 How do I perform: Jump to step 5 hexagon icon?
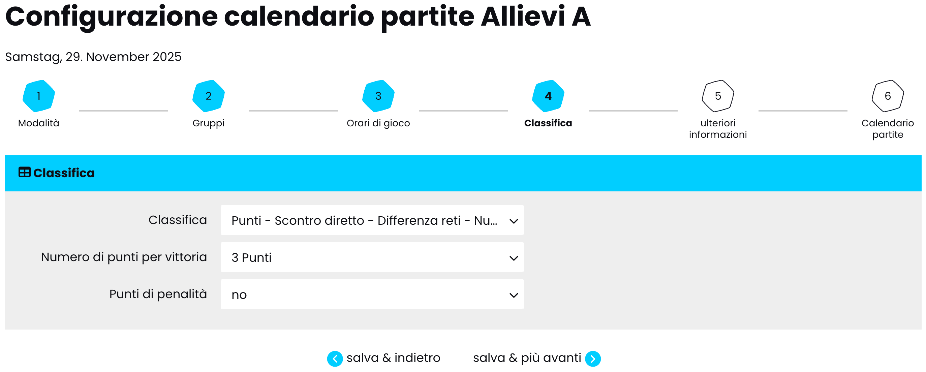pyautogui.click(x=718, y=96)
